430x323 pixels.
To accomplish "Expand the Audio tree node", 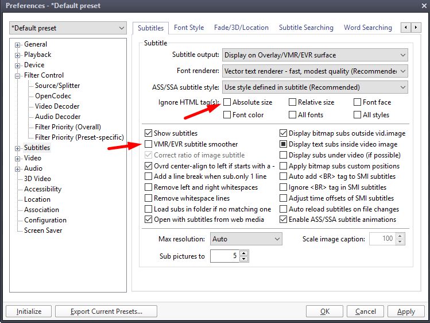I will coord(18,169).
